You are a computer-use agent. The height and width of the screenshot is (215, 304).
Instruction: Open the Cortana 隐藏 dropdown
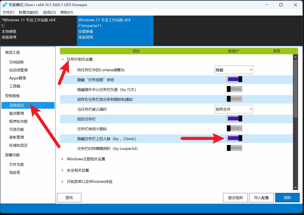click(x=234, y=70)
